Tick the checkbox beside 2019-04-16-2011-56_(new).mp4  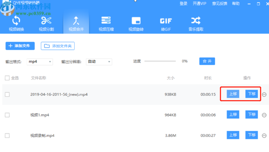tap(7, 95)
